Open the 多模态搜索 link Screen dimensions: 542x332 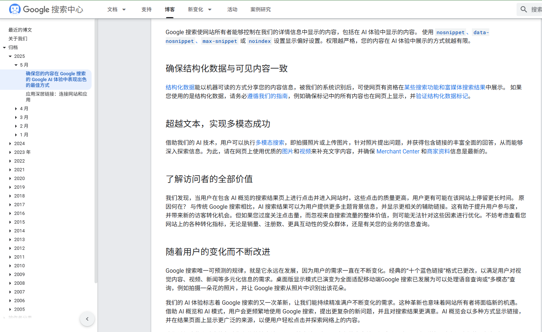click(270, 143)
